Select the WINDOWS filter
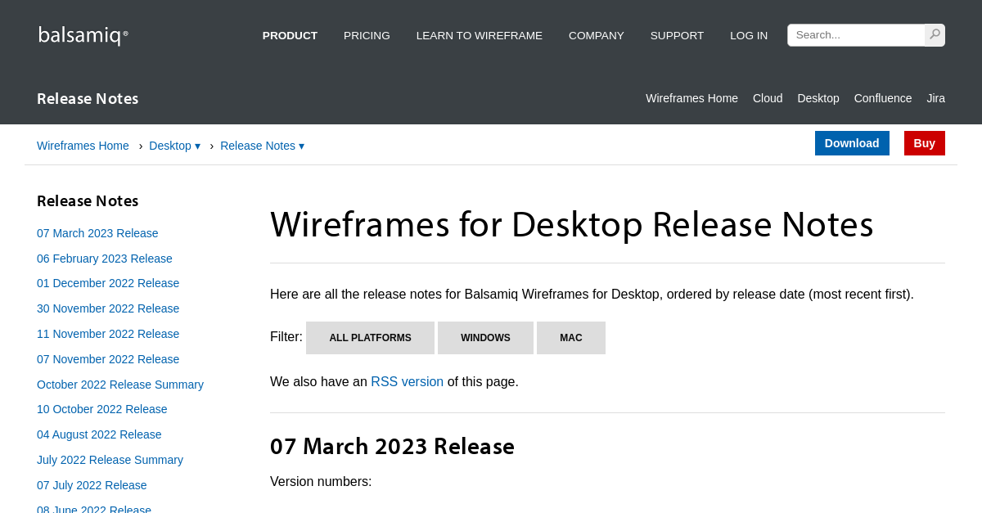The width and height of the screenshot is (982, 513). [x=485, y=338]
